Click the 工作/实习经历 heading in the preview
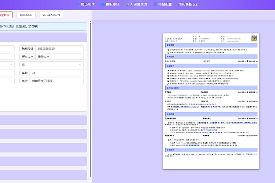Screen dimensions: 275x183 pyautogui.click(x=173, y=88)
